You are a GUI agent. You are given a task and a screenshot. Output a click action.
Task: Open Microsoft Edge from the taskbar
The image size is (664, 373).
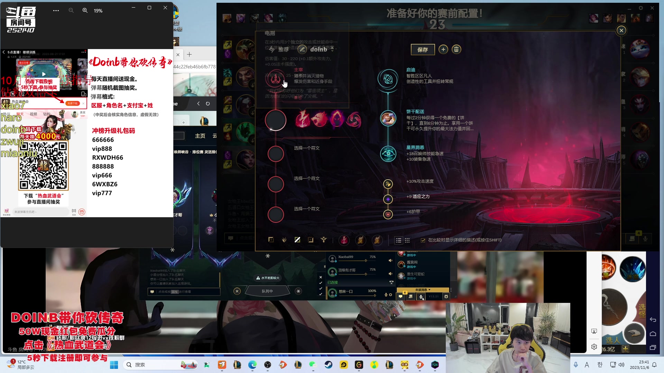tap(252, 365)
